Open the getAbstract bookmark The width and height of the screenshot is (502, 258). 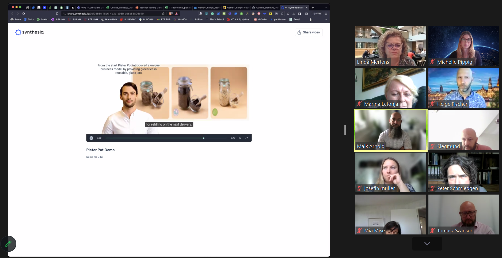pos(278,20)
